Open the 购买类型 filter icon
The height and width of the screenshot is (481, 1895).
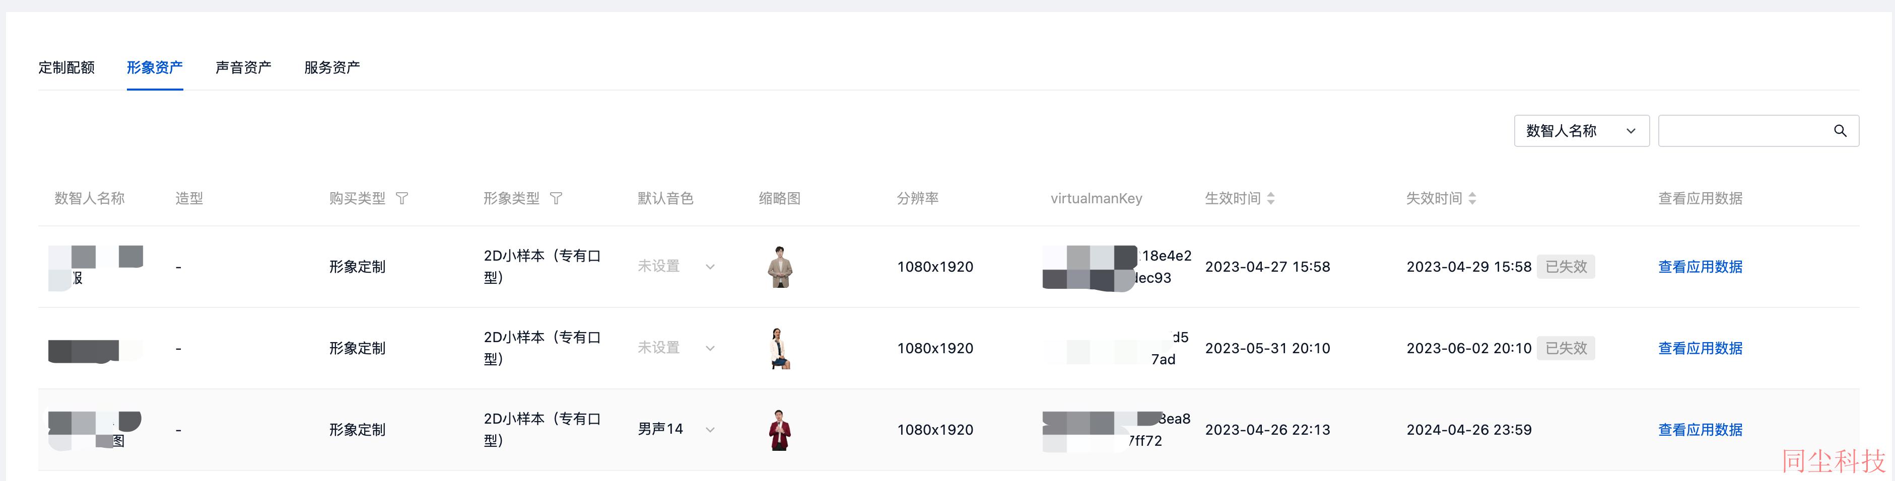pyautogui.click(x=401, y=198)
